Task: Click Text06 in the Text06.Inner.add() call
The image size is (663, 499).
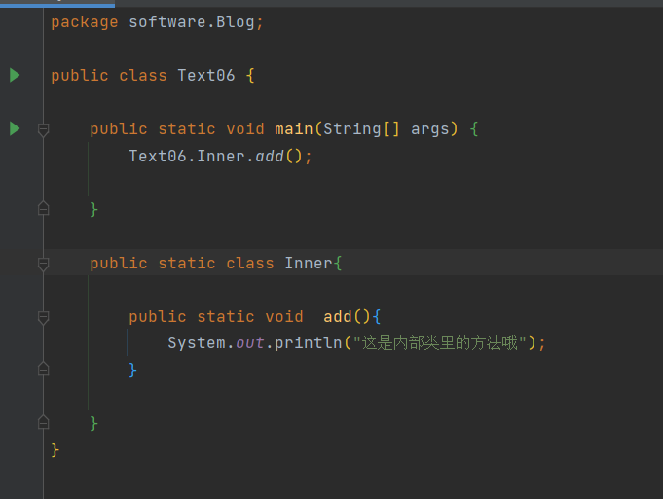Action: pos(158,157)
